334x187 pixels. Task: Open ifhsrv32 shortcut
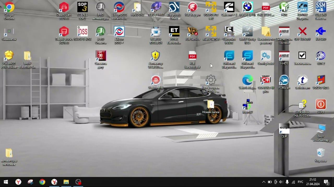(x=247, y=106)
